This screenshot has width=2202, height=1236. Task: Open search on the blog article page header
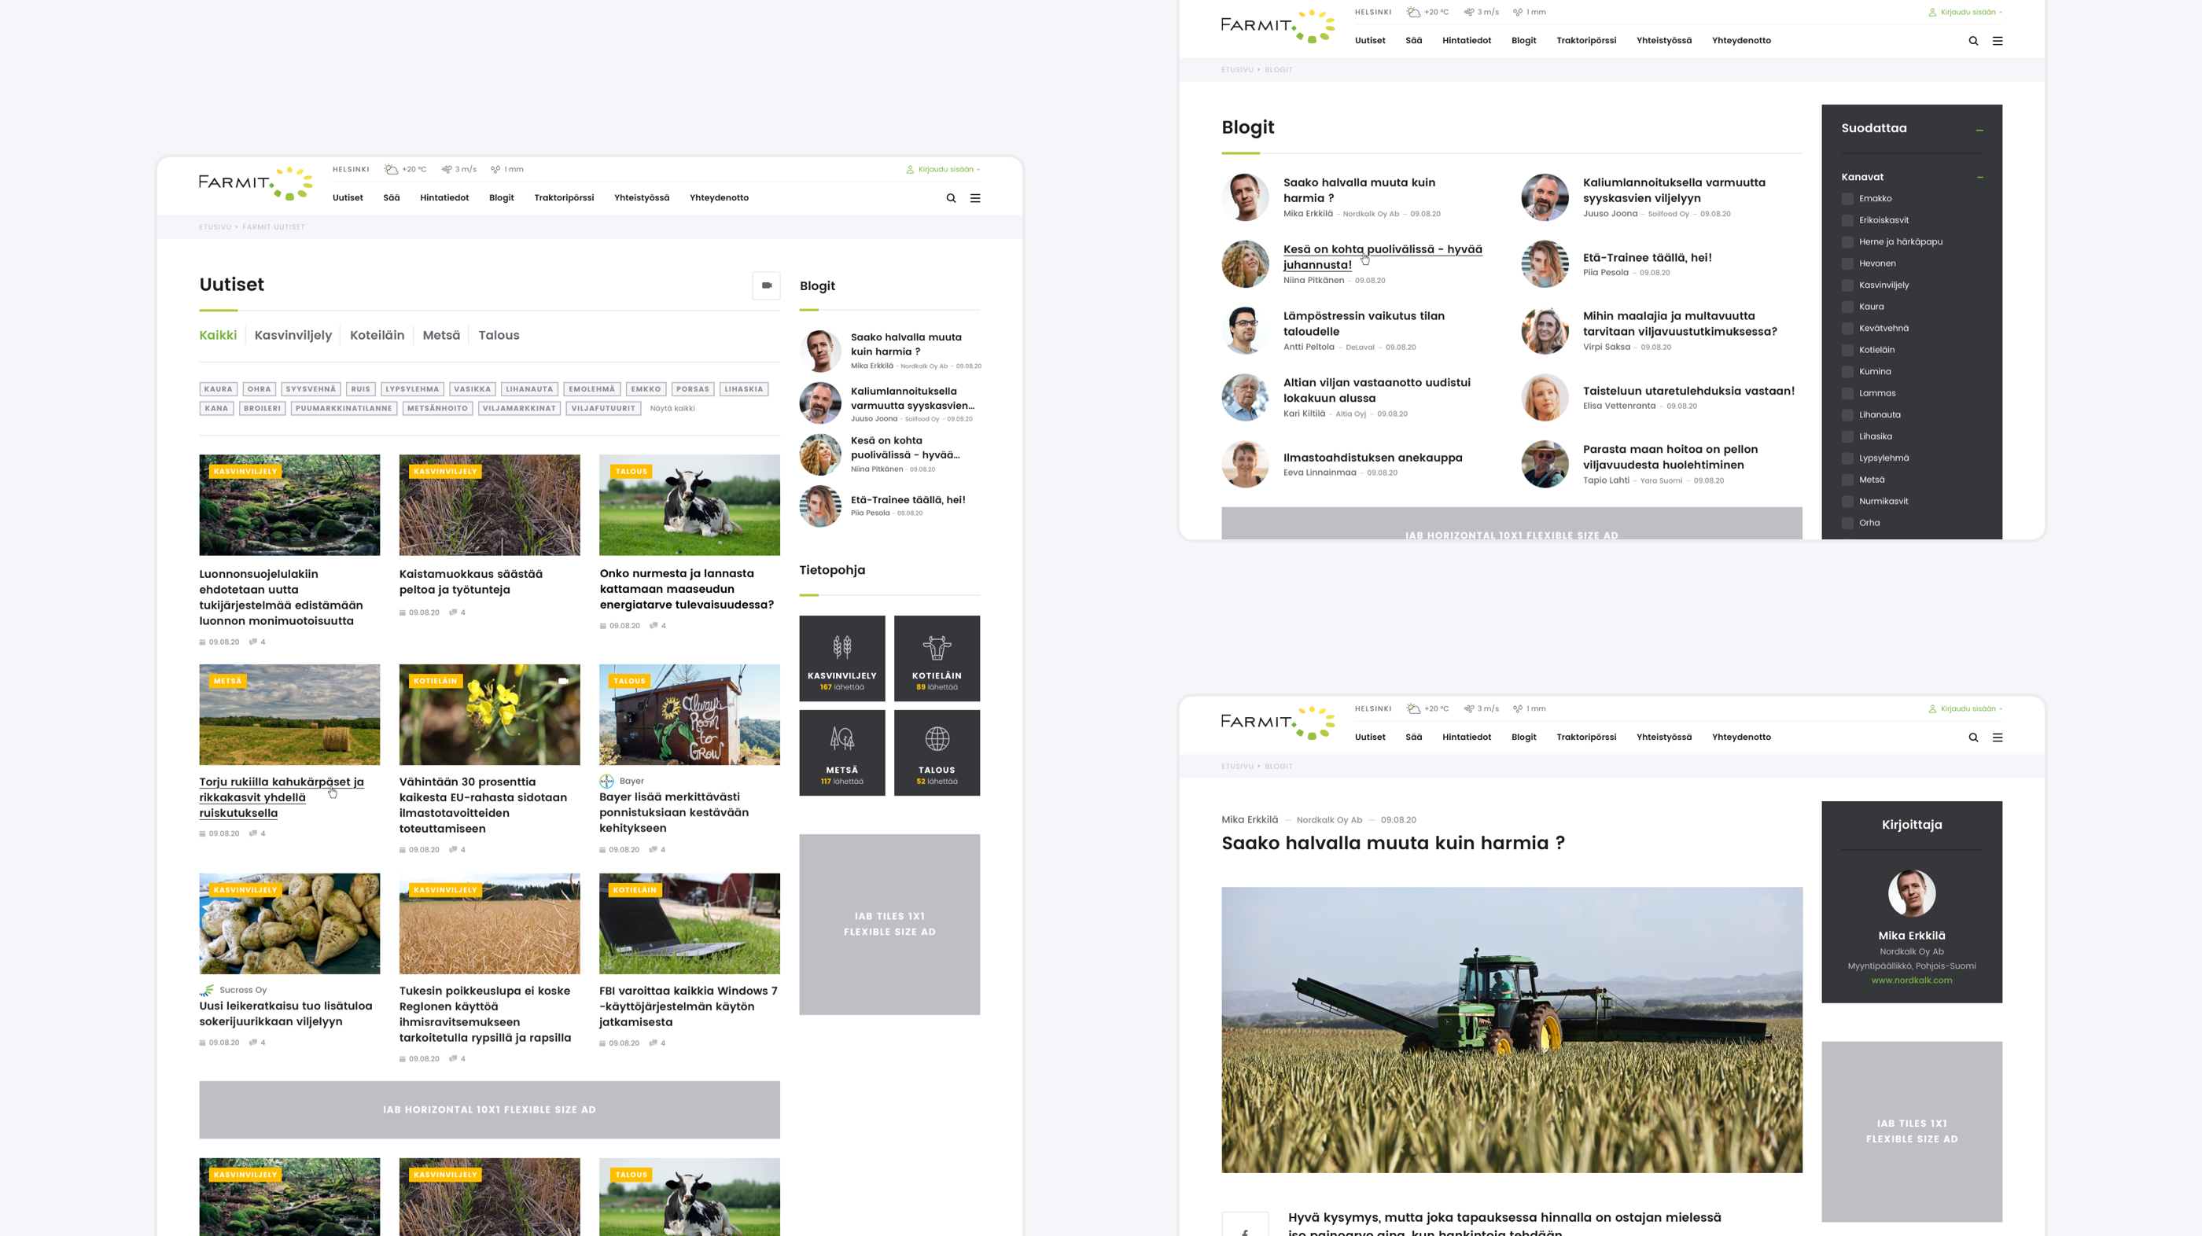tap(1973, 738)
